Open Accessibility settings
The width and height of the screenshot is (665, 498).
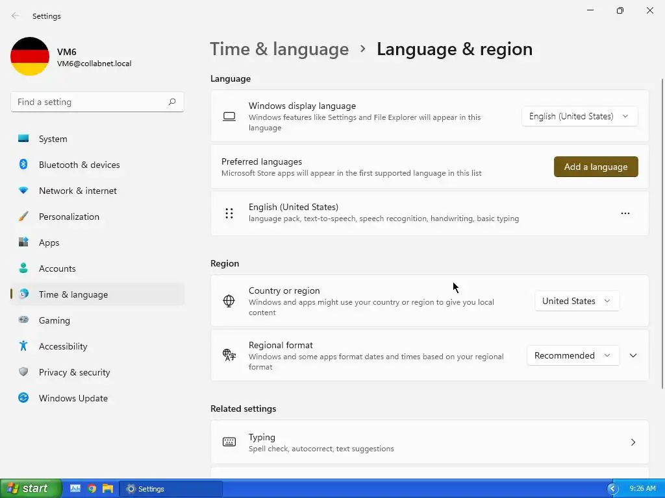(x=97, y=346)
